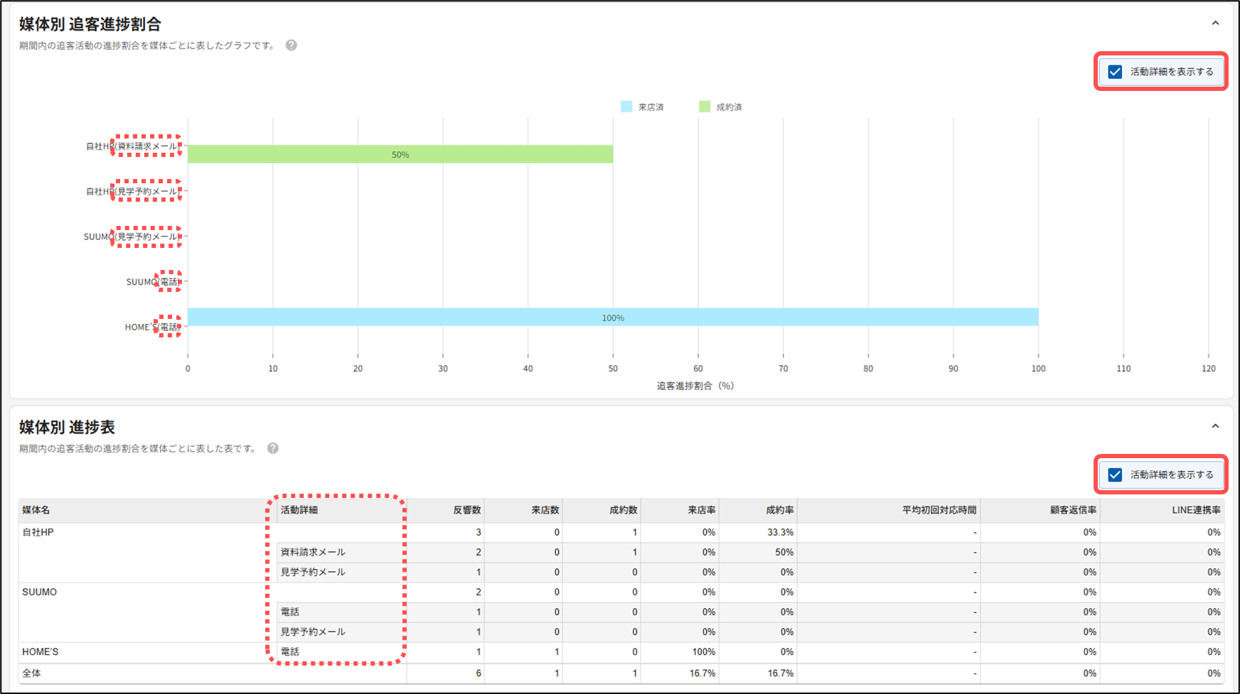Click chart axis label HOME'S(電話)
This screenshot has width=1240, height=694.
coord(151,327)
